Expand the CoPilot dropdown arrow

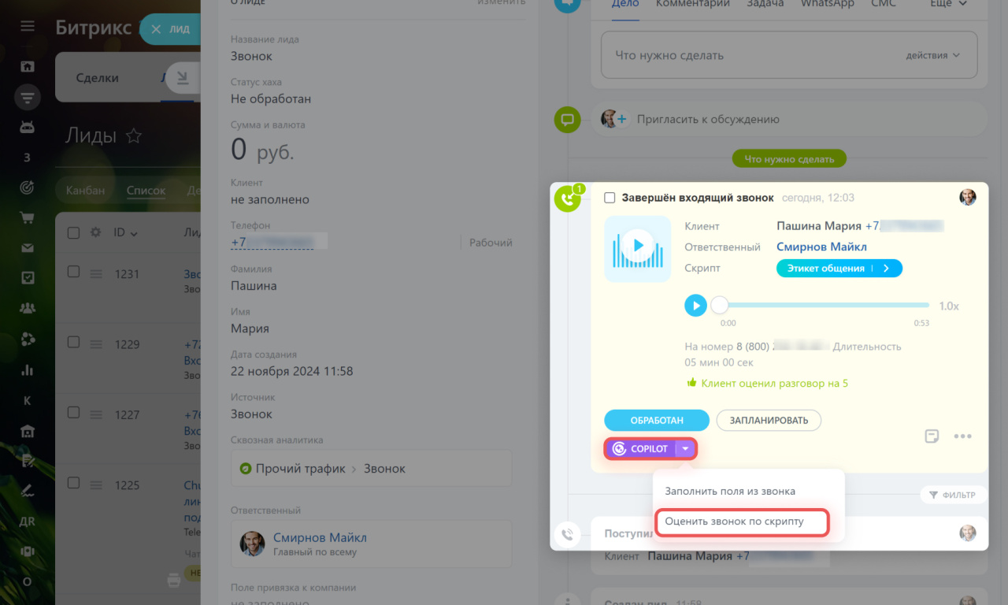(685, 448)
